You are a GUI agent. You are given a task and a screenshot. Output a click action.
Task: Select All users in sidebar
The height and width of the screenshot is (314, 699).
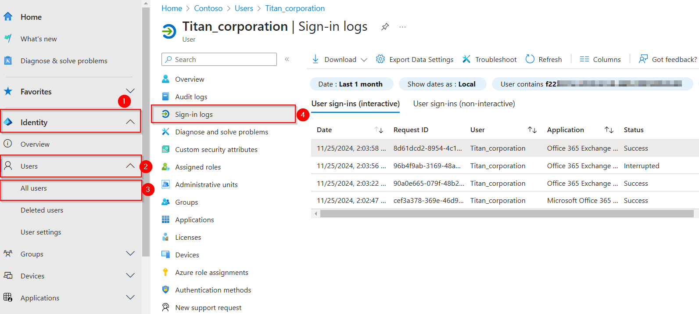pos(71,188)
